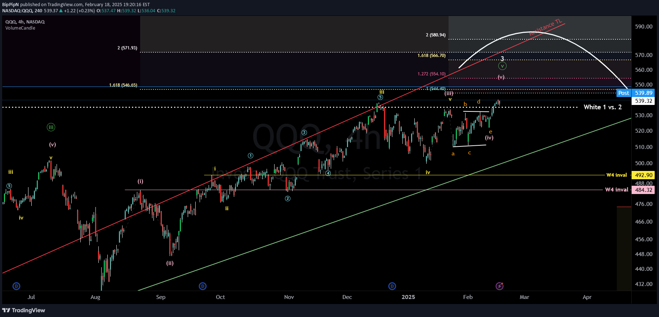Click the 530.00 price axis label
The image size is (659, 317).
pyautogui.click(x=644, y=115)
